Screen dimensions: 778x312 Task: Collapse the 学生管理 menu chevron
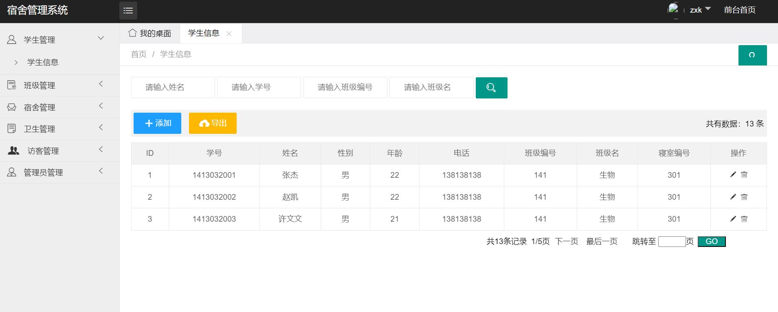pos(101,38)
